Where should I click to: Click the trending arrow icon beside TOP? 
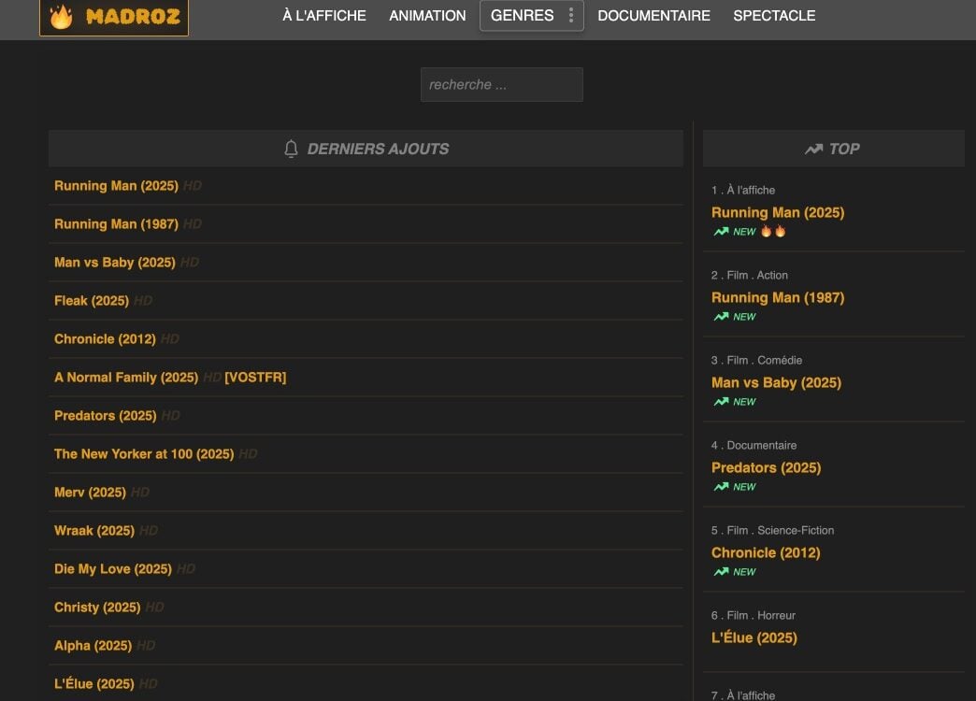(x=813, y=149)
